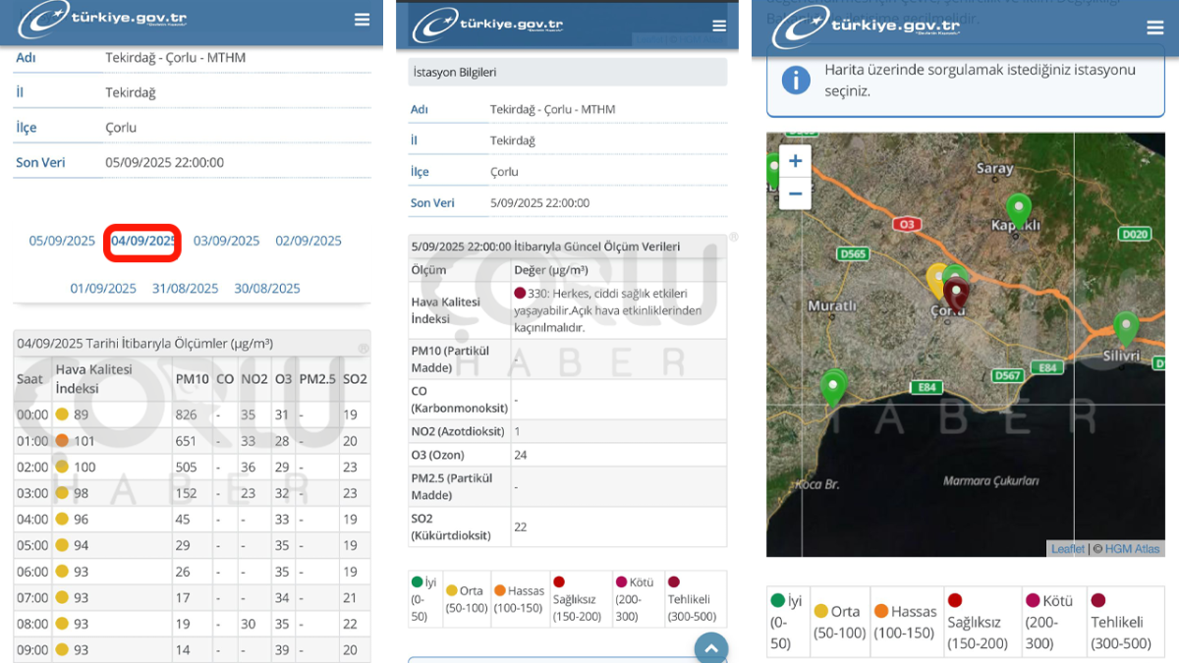Select date 30/08/2025
Image resolution: width=1179 pixels, height=663 pixels.
267,288
